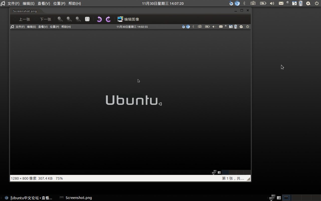Click the 75% zoom level text

59,178
